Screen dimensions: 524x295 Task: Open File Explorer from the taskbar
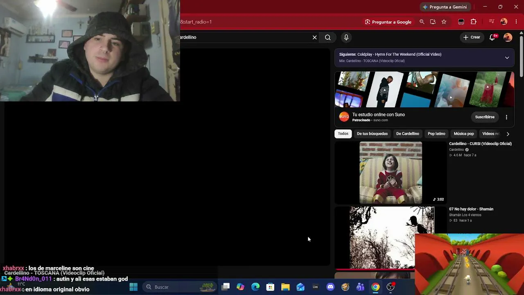tap(285, 287)
